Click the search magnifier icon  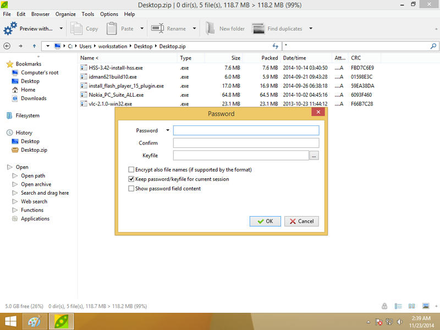433,46
